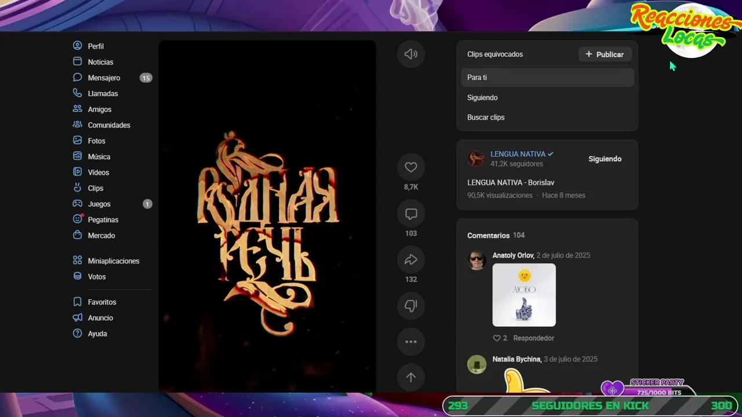Open the Música icon in sidebar
The width and height of the screenshot is (742, 417).
(77, 156)
